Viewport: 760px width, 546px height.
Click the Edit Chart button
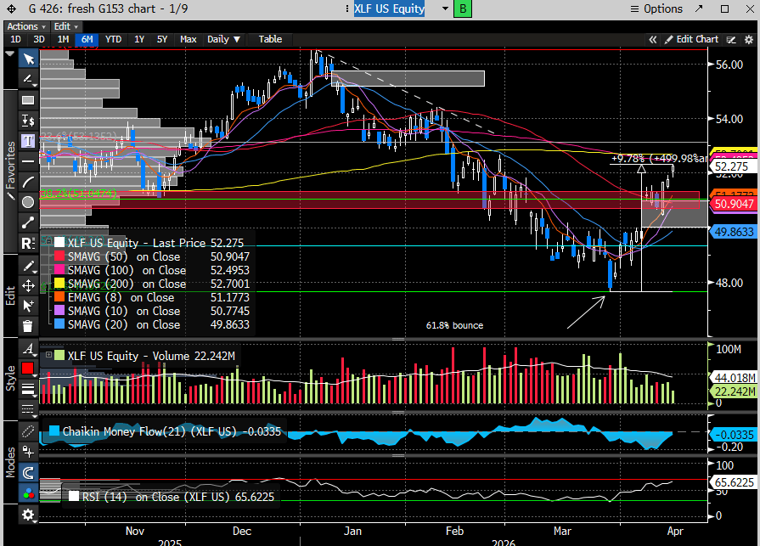click(692, 39)
